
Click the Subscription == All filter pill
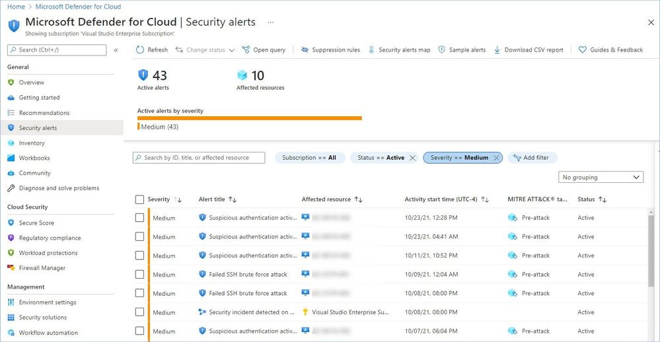pos(309,158)
